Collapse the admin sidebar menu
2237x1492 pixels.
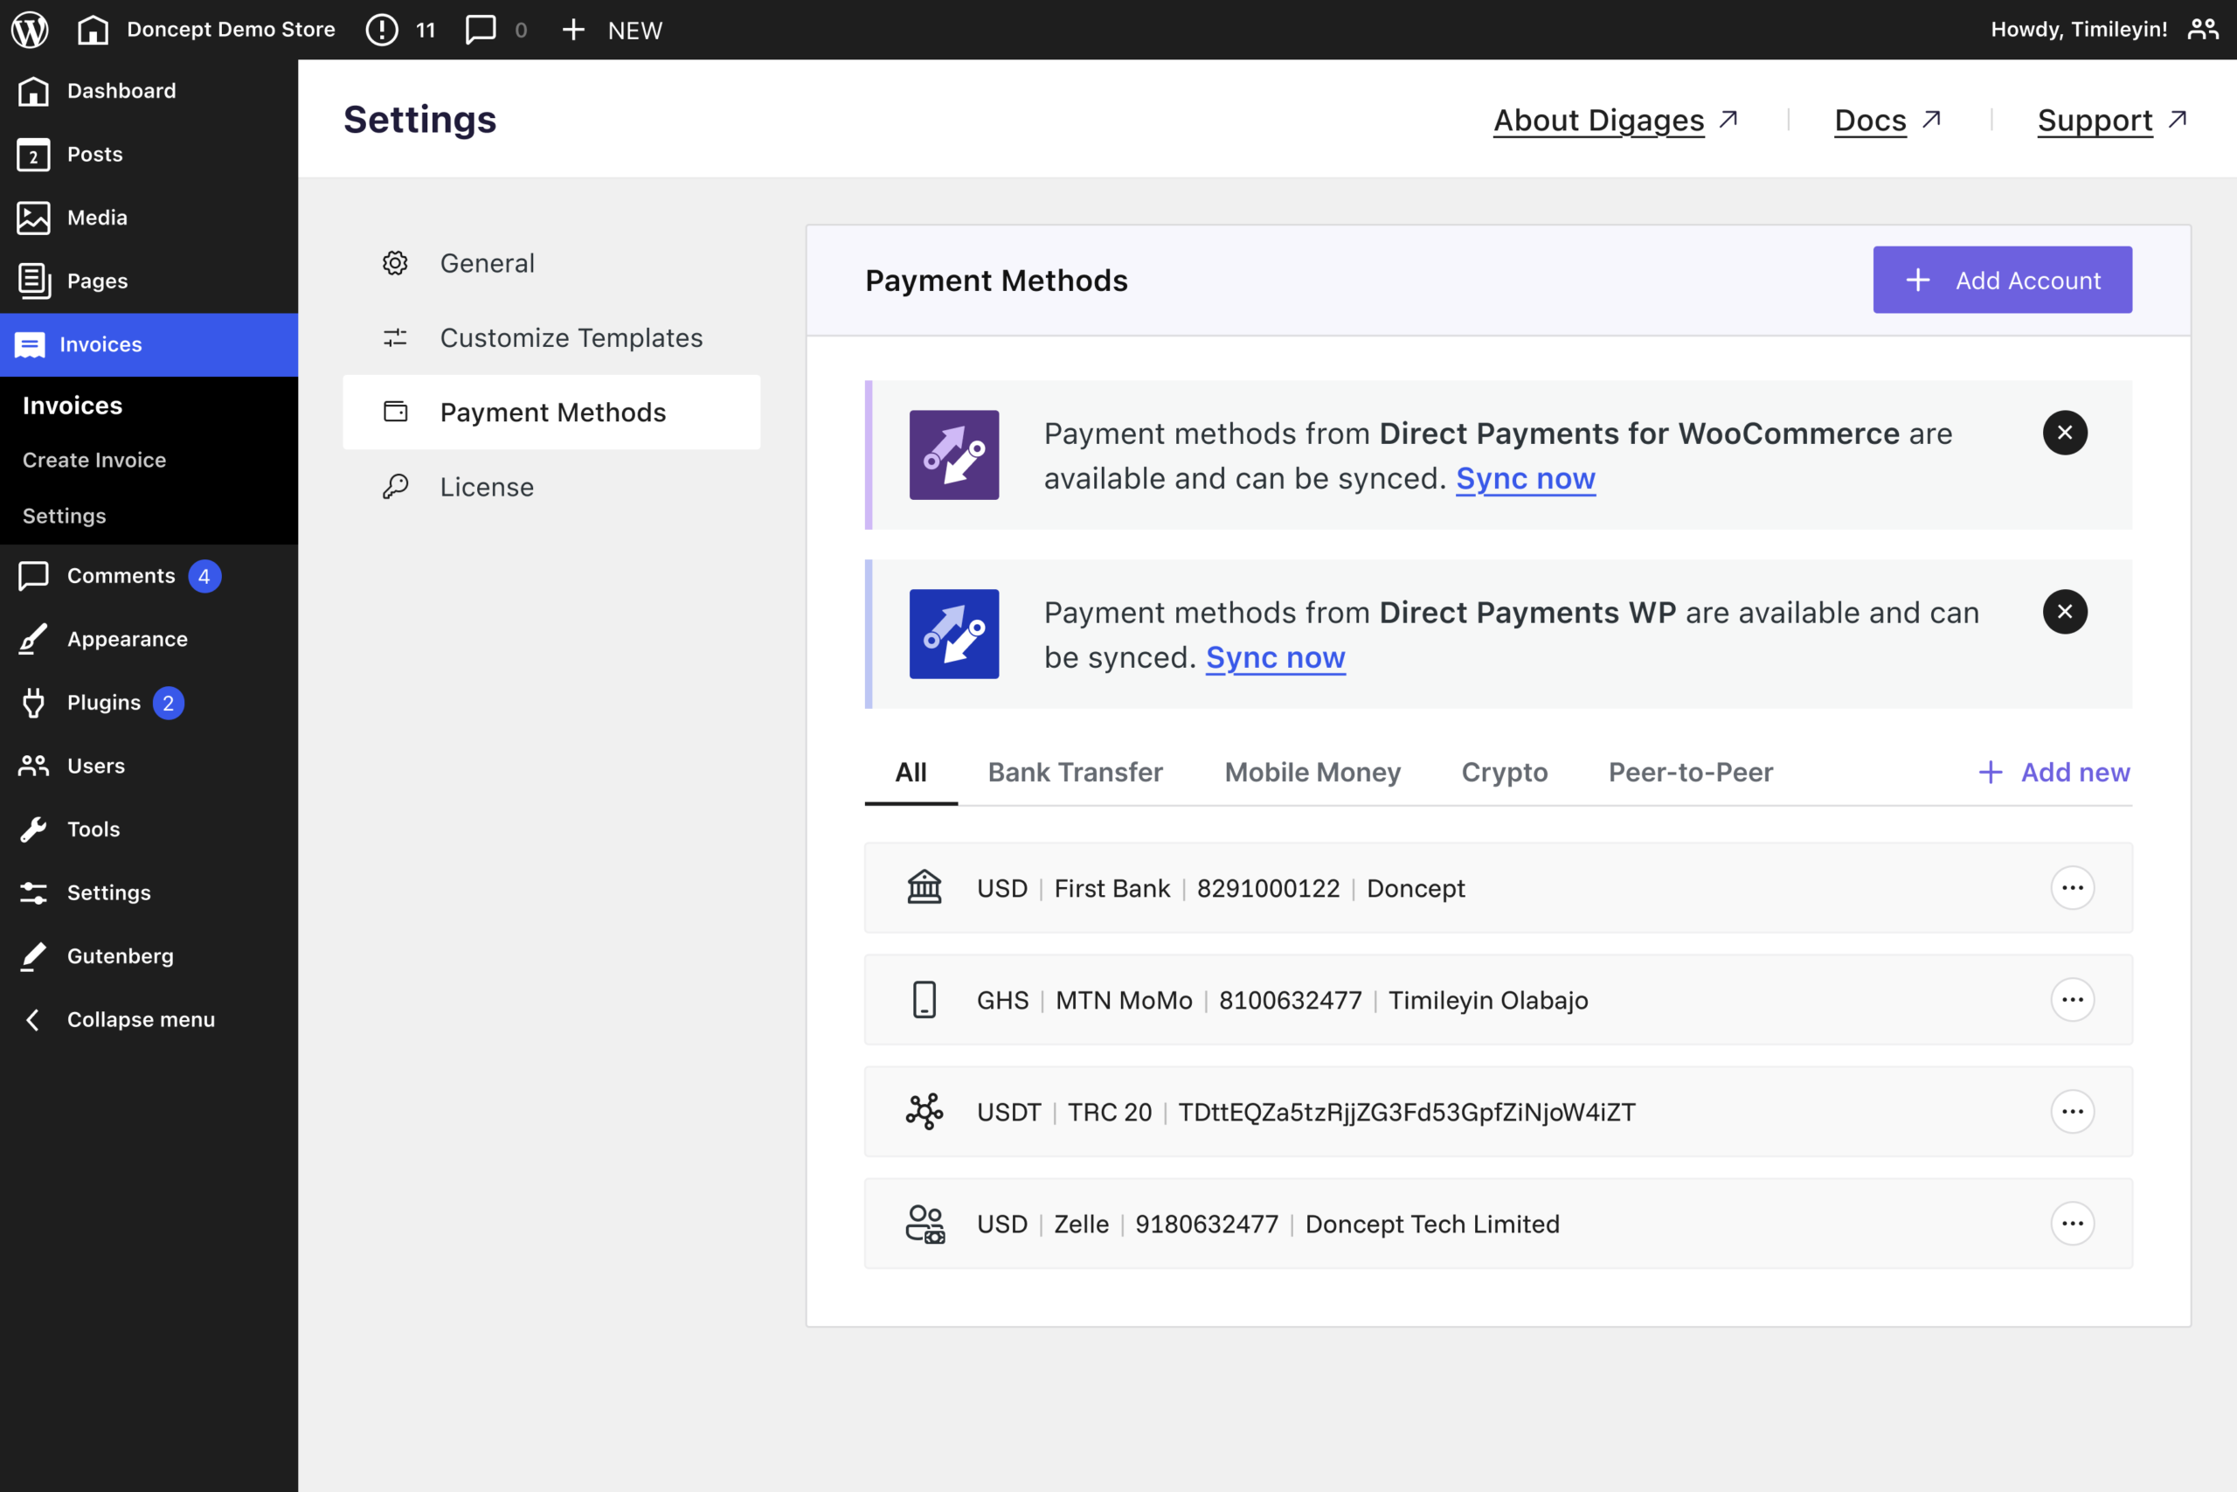pos(140,1019)
